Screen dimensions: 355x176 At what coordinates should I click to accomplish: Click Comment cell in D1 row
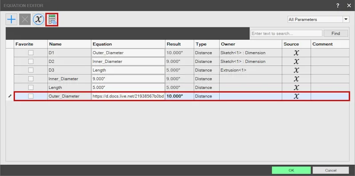click(330, 53)
